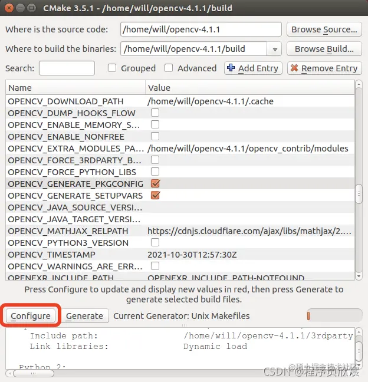
Task: Click the red X icon on Remove Entry
Action: [294, 68]
